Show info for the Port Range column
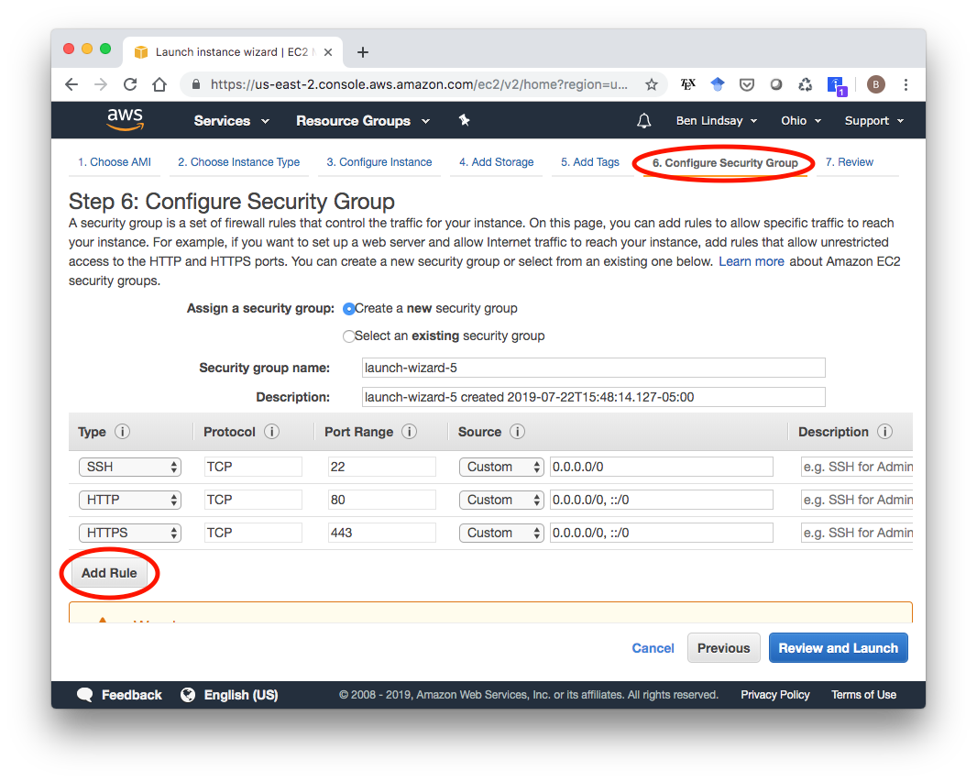The height and width of the screenshot is (782, 977). [410, 431]
